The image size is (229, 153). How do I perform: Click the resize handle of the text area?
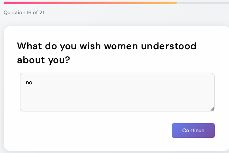tap(212, 109)
